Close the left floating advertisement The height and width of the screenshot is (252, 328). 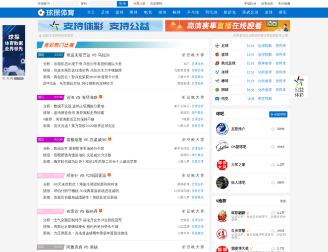pos(13,78)
